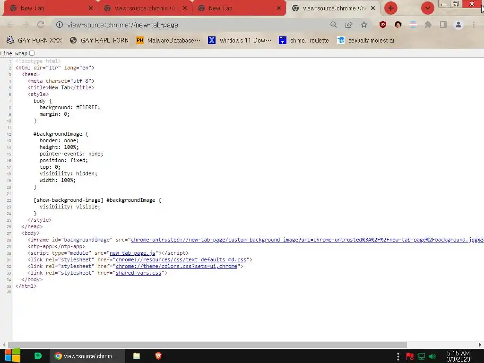Open the taskbar clock showing 5:15 AM
Screen dimensions: 484x363
(x=458, y=356)
